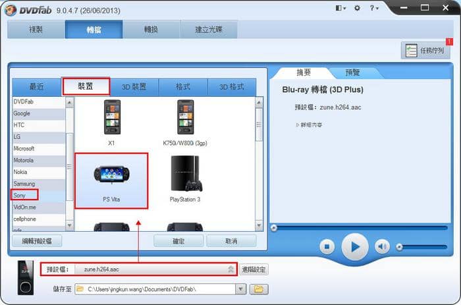Select the 格式 format tab
This screenshot has height=305, width=461.
pos(183,87)
